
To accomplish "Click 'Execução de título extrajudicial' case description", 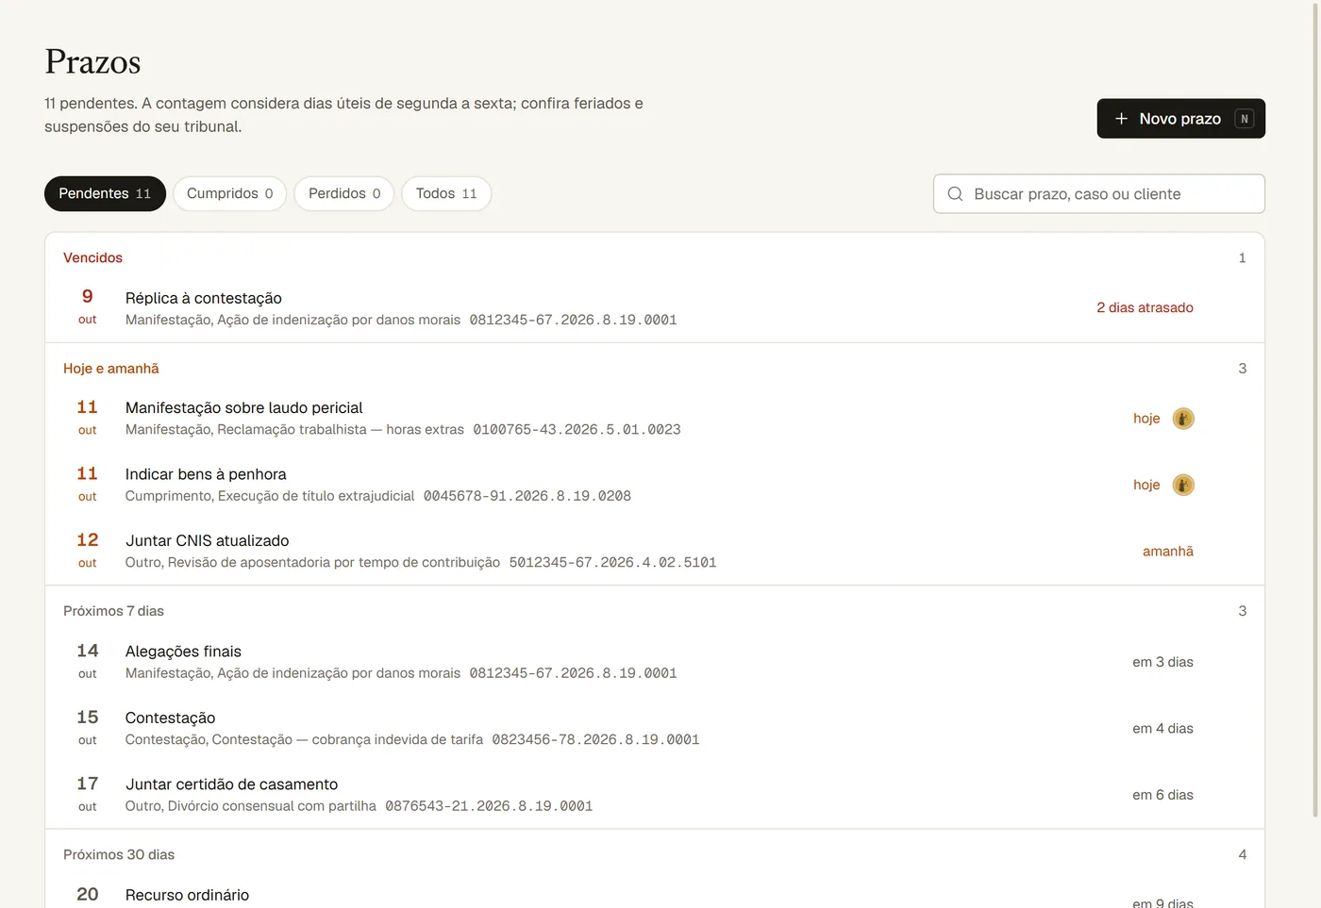I will coord(316,496).
